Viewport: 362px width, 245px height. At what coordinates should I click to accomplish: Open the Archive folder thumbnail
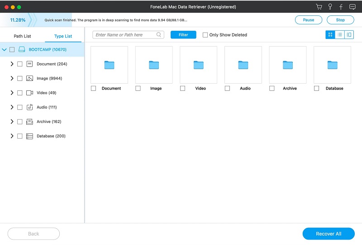(288, 65)
